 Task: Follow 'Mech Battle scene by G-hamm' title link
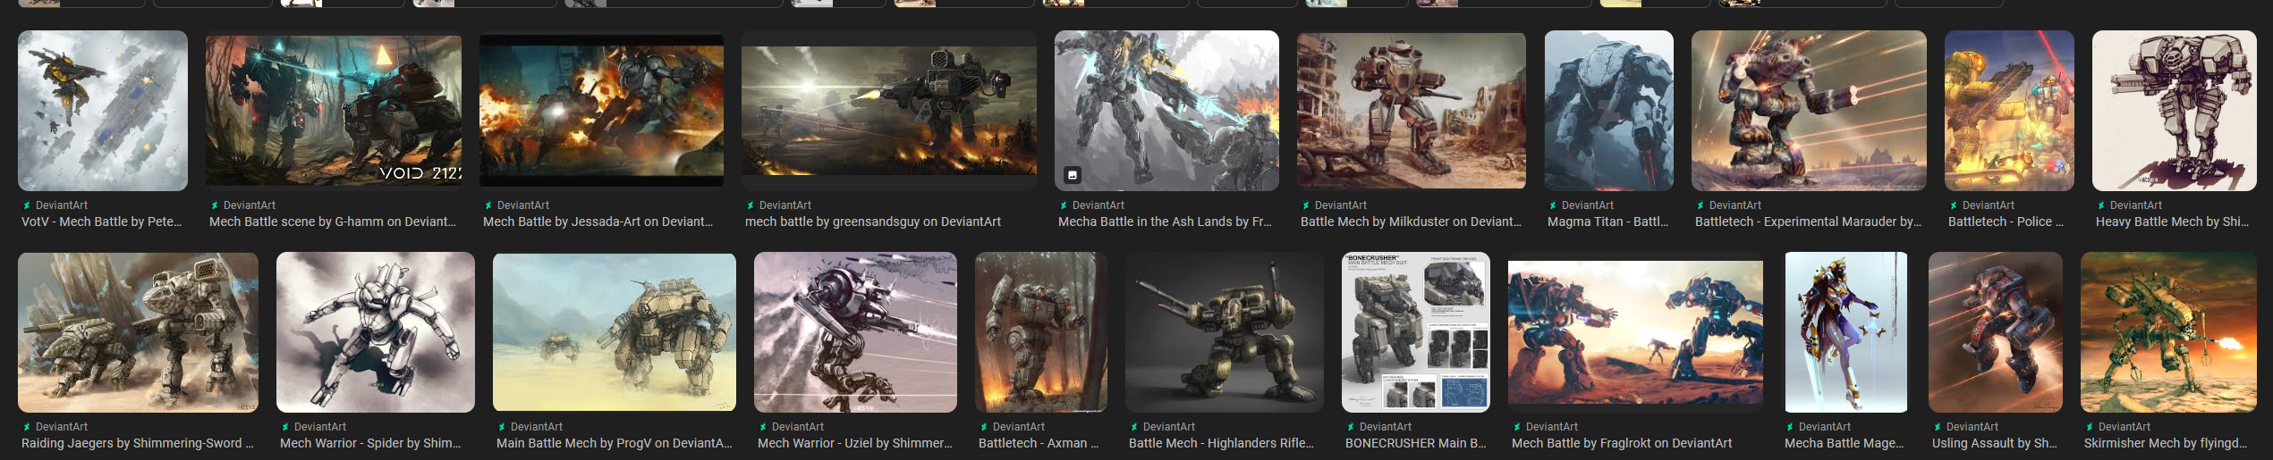pyautogui.click(x=333, y=222)
